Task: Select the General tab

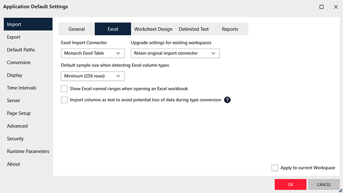Action: tap(76, 29)
